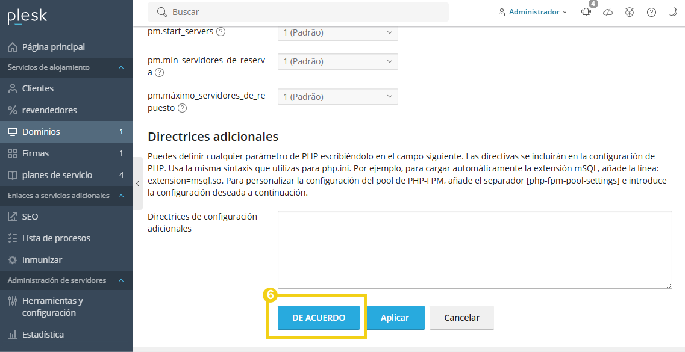Open the Plesk assistant mascot icon
Screen dimensions: 685x352
(x=630, y=11)
